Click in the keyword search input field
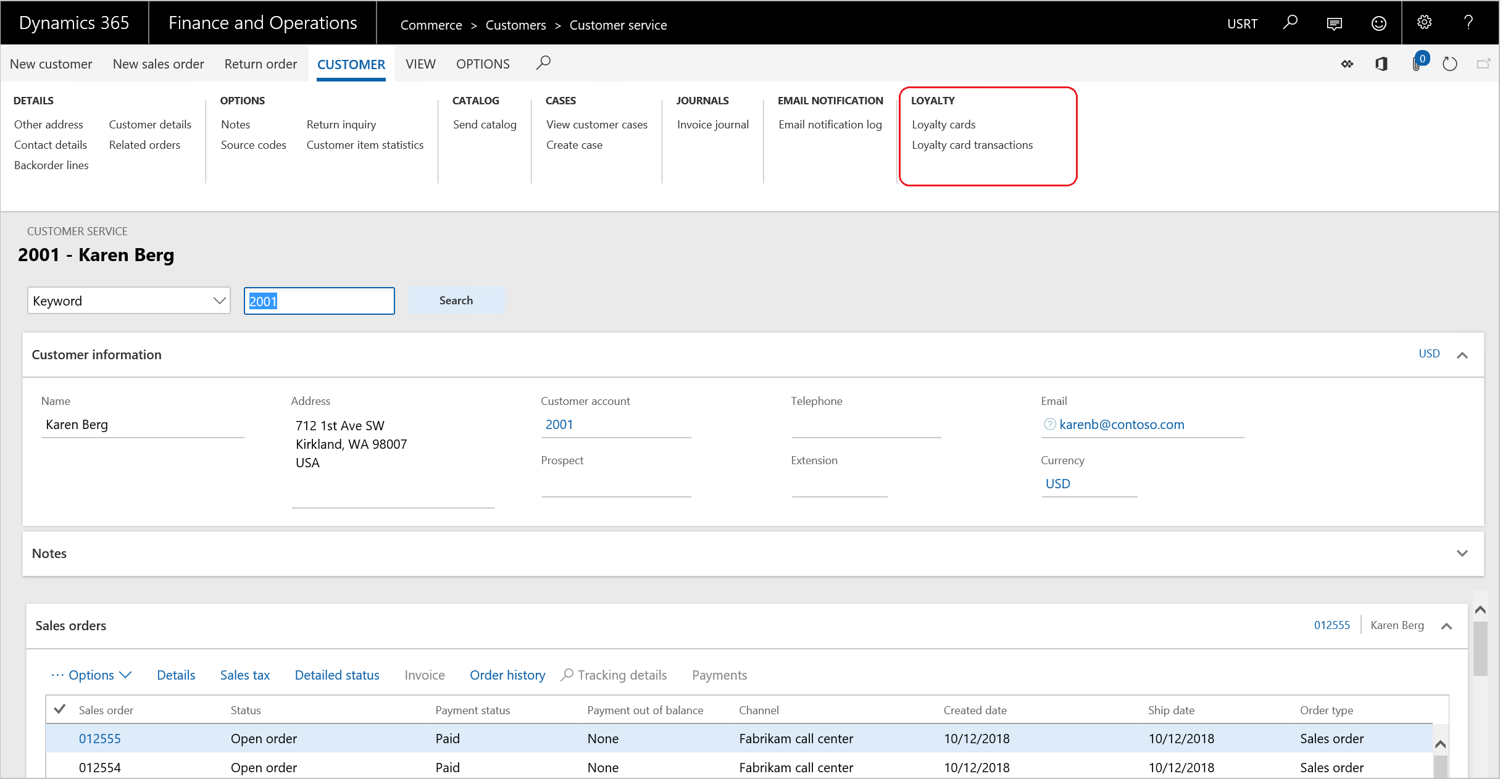Image resolution: width=1500 pixels, height=779 pixels. coord(320,300)
